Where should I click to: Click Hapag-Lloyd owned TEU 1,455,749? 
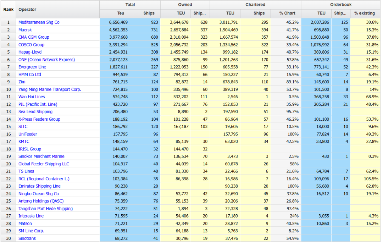coord(176,52)
